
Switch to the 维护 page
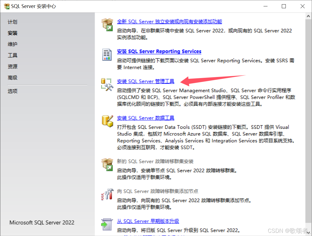point(12,44)
